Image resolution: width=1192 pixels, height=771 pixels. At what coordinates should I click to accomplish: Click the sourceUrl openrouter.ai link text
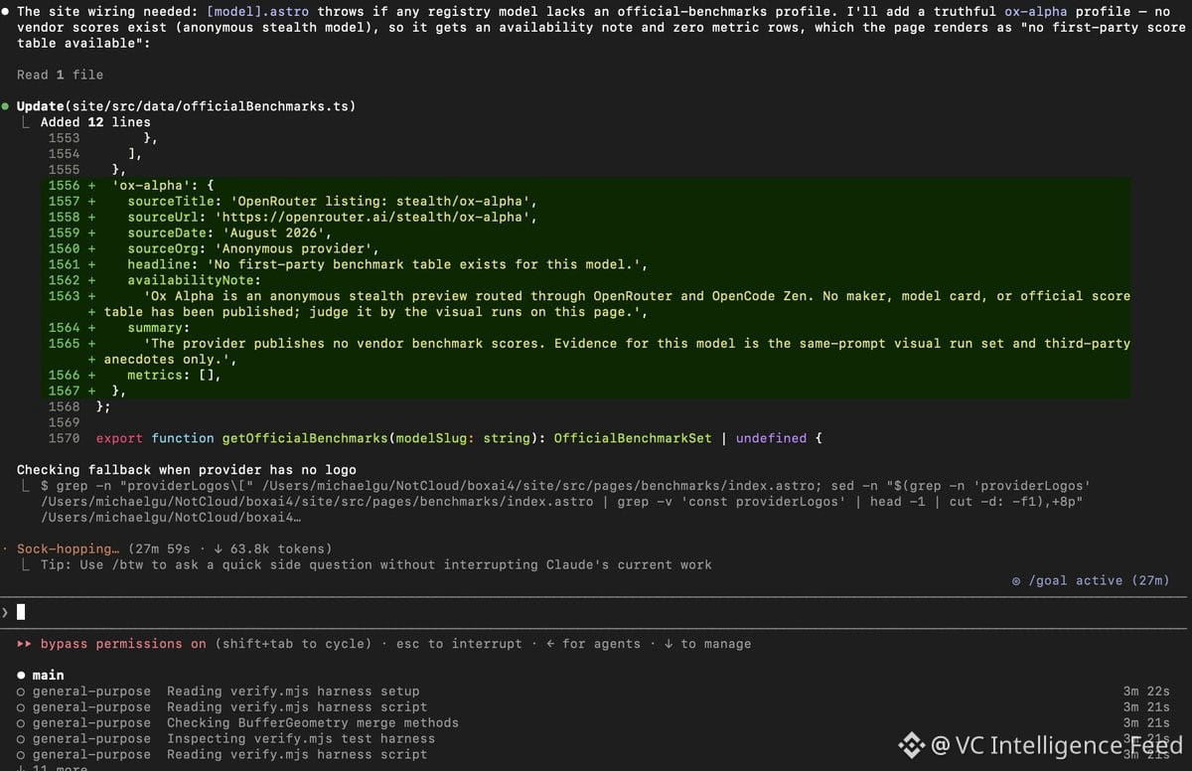377,217
